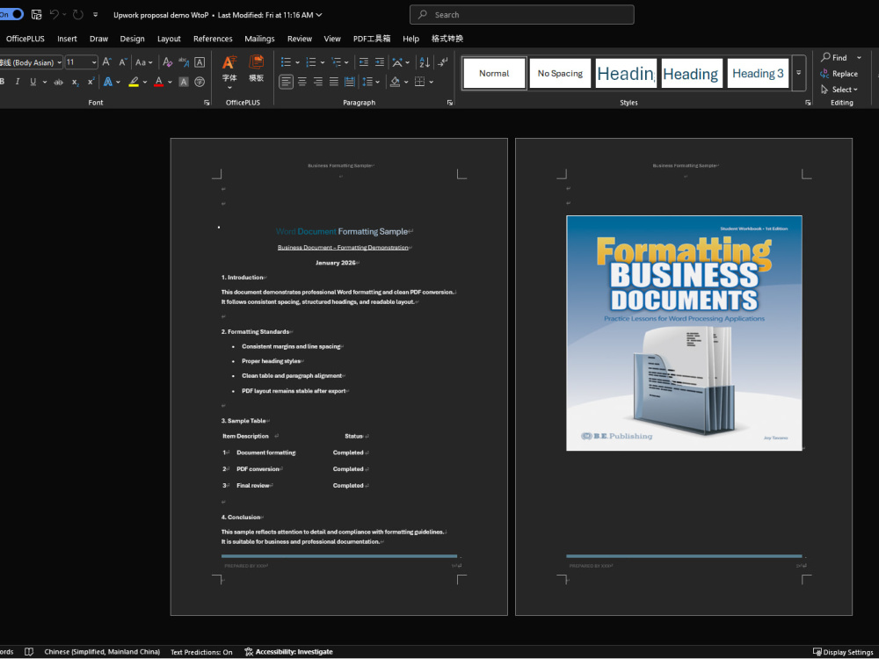Open the phonetic guide icon
This screenshot has height=659, width=879.
click(x=184, y=62)
